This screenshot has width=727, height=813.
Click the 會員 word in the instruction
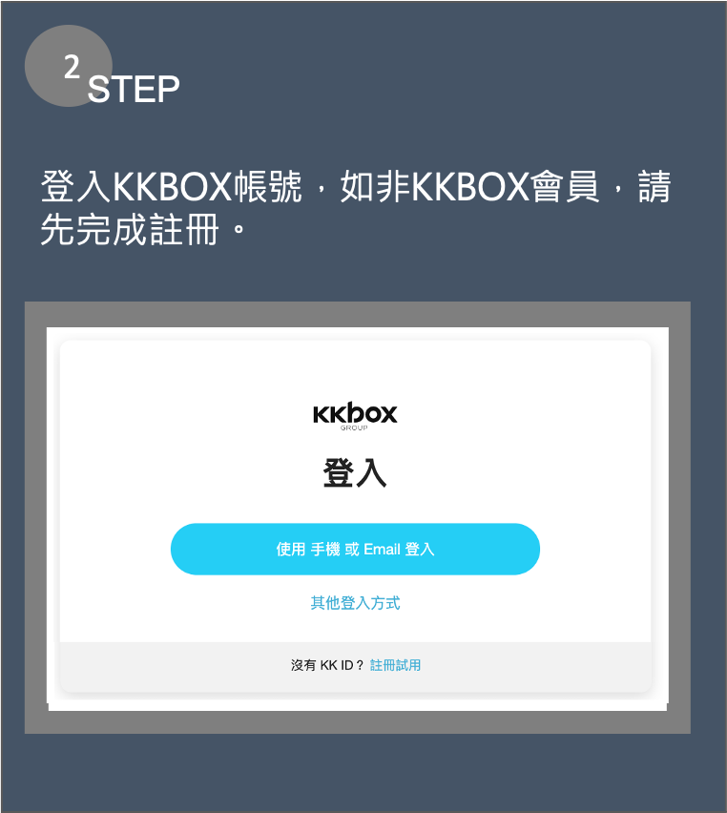(565, 186)
